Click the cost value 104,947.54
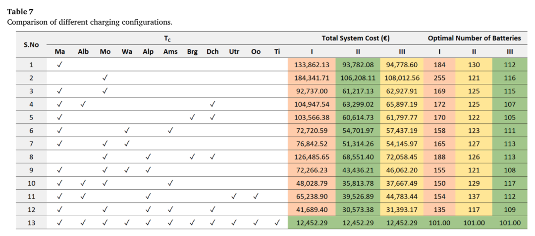535x236 pixels. tap(312, 104)
